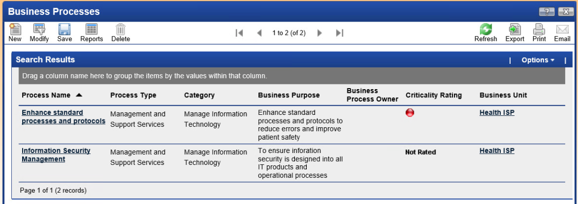Click the Export icon
The image size is (578, 204).
pyautogui.click(x=515, y=29)
